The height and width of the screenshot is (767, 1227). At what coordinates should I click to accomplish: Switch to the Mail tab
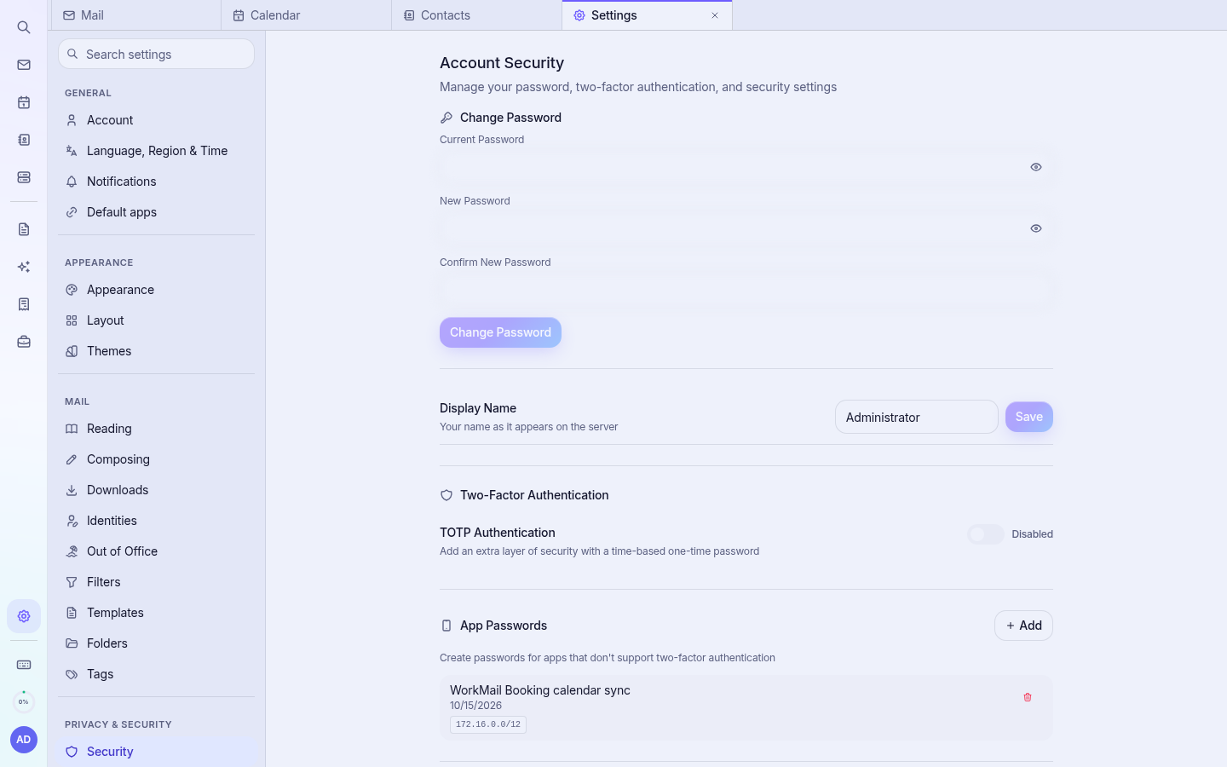pos(136,15)
